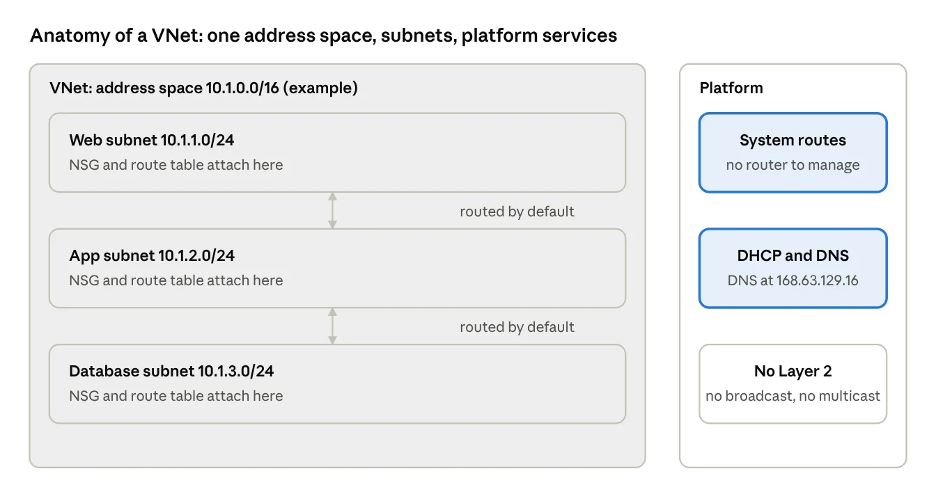This screenshot has width=936, height=501.
Task: Select the VNet address space 10.1.0.0/16 label
Action: pyautogui.click(x=204, y=88)
